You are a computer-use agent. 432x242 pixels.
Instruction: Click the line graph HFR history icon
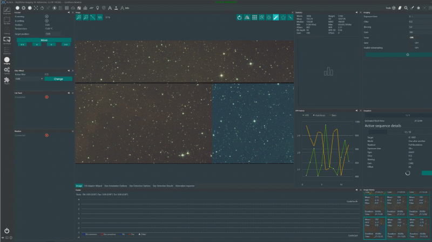[91, 8]
